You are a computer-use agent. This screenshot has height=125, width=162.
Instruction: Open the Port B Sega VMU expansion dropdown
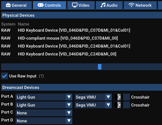[x=93, y=105]
